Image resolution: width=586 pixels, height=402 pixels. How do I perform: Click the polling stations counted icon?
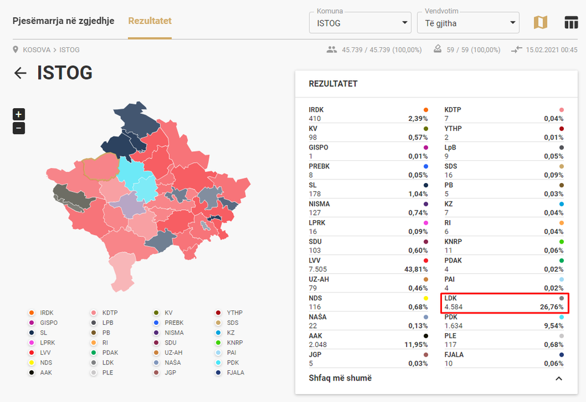(x=437, y=50)
